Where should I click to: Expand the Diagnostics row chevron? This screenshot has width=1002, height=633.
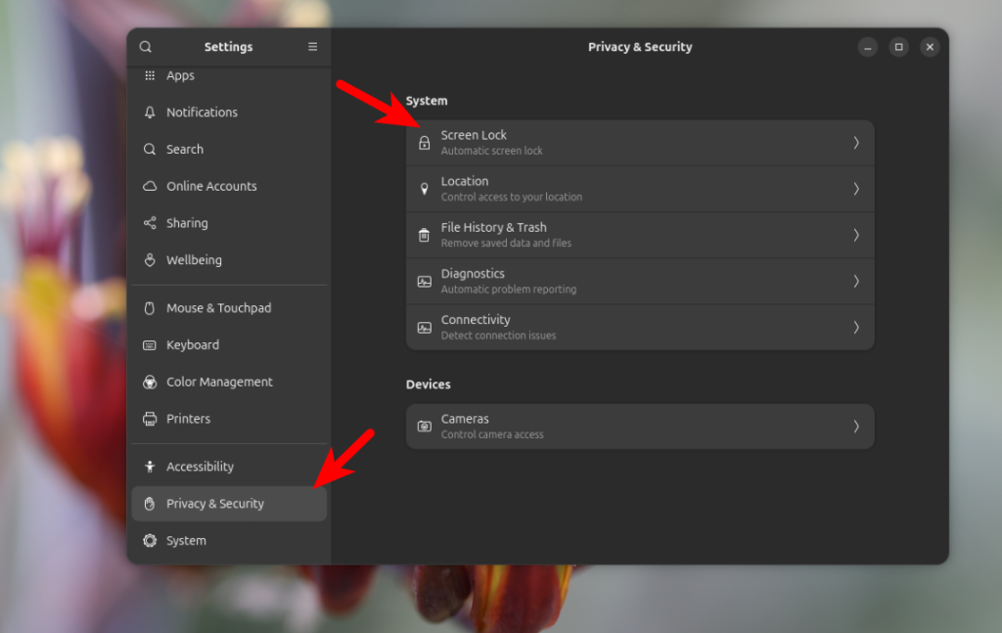(856, 281)
